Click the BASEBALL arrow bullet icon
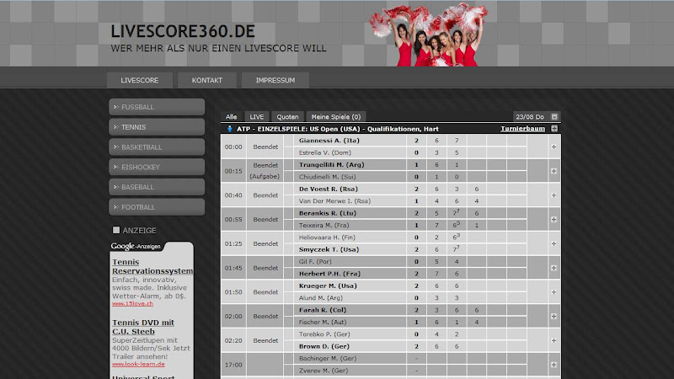Image resolution: width=674 pixels, height=379 pixels. 115,187
